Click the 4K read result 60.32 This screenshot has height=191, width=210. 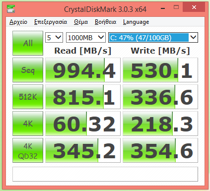pos(83,124)
